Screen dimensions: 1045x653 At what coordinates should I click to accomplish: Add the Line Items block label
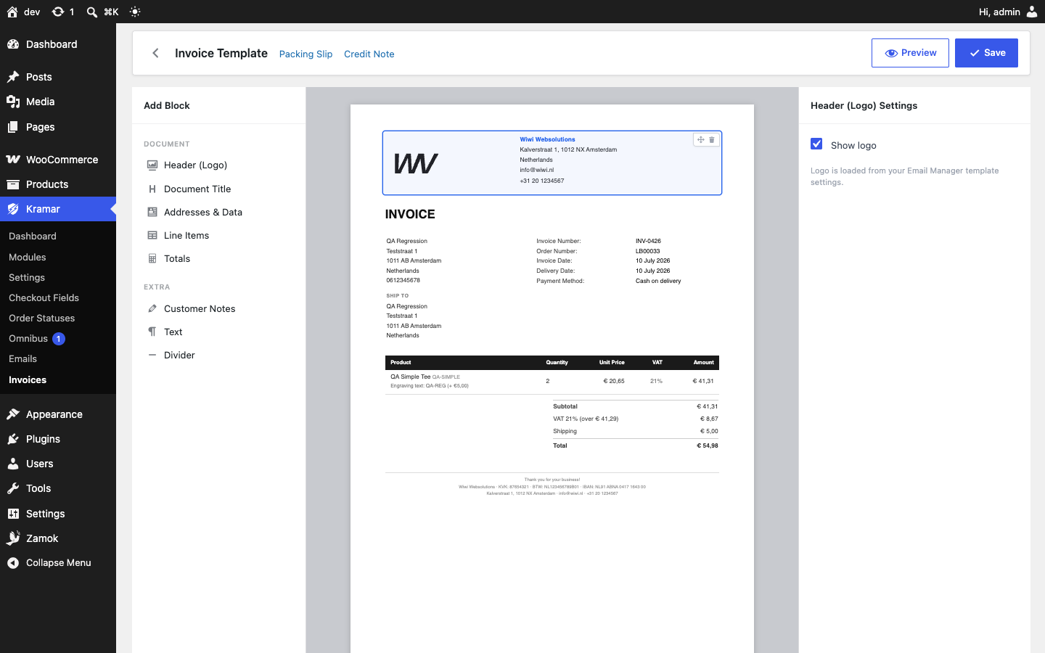[187, 235]
